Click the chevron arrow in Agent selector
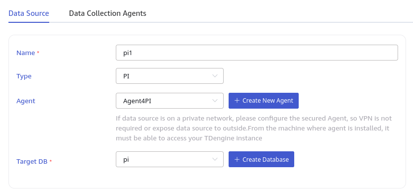413x191 pixels. pyautogui.click(x=215, y=101)
